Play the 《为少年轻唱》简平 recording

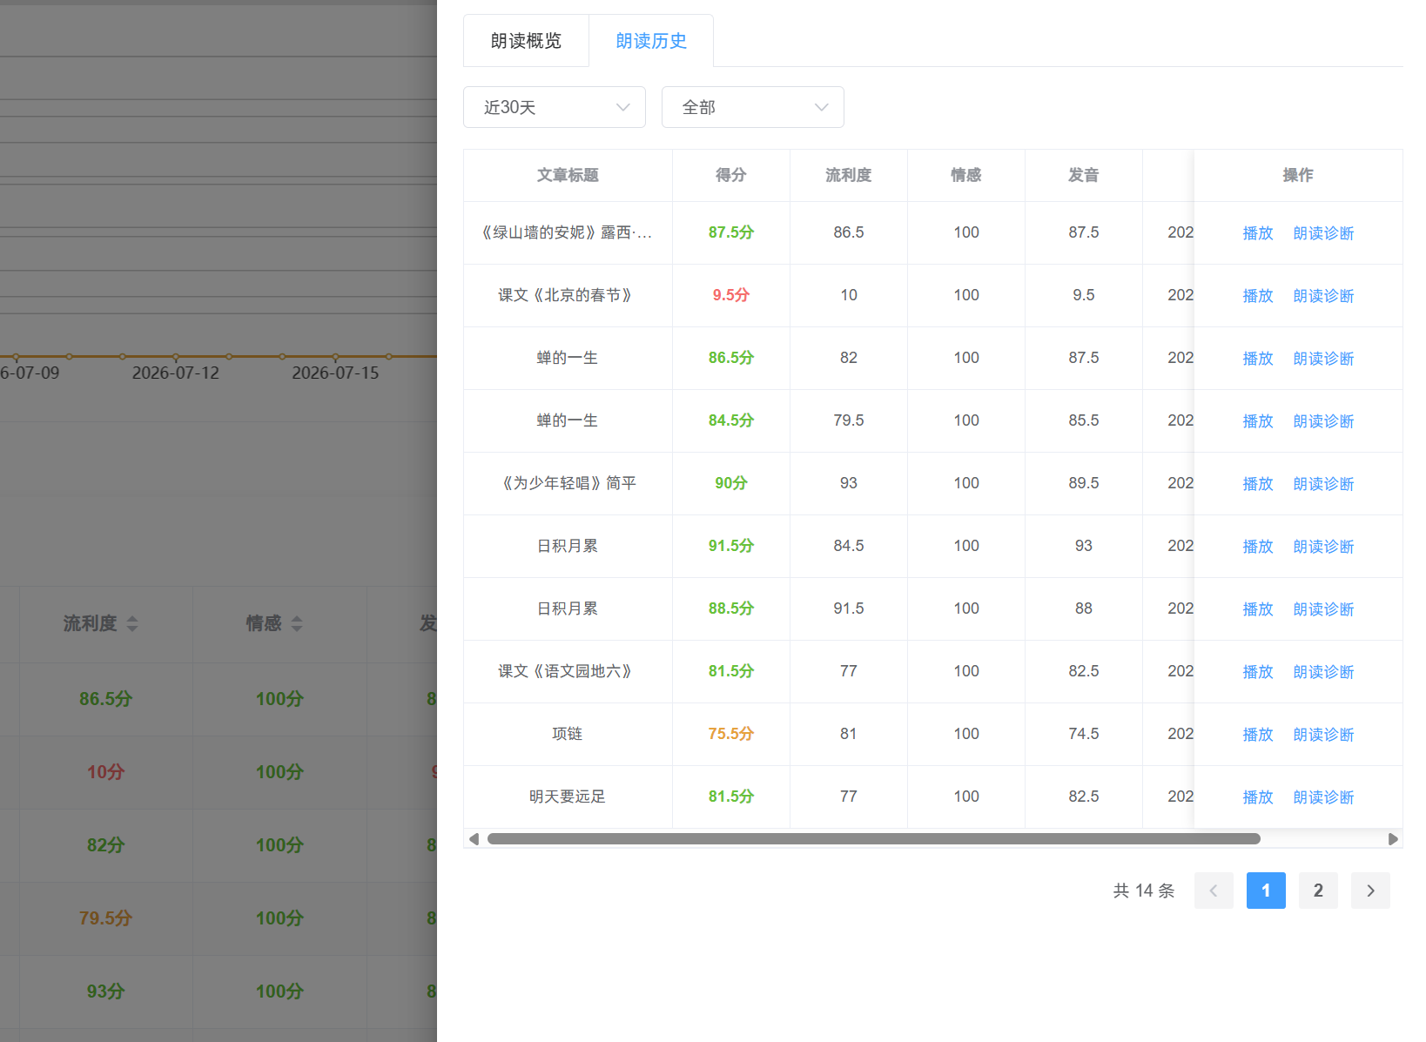[x=1258, y=484]
